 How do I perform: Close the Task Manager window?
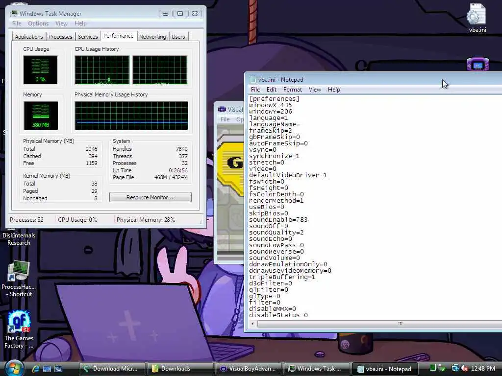pyautogui.click(x=195, y=13)
